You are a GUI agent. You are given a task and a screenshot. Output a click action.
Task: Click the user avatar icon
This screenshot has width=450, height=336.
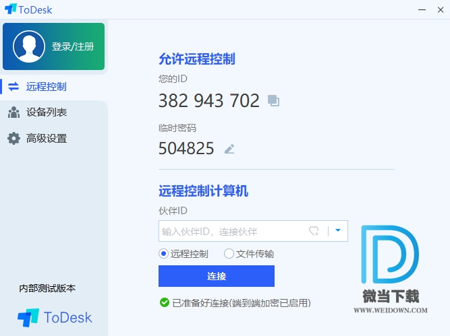pyautogui.click(x=29, y=46)
